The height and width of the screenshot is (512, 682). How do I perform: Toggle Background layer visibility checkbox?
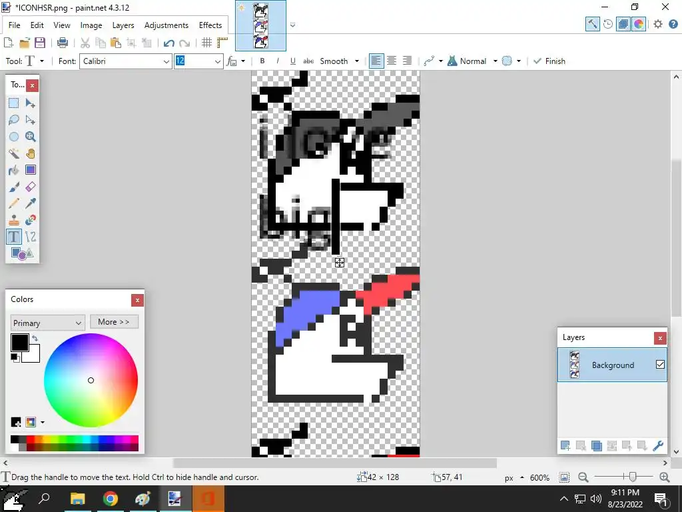660,365
